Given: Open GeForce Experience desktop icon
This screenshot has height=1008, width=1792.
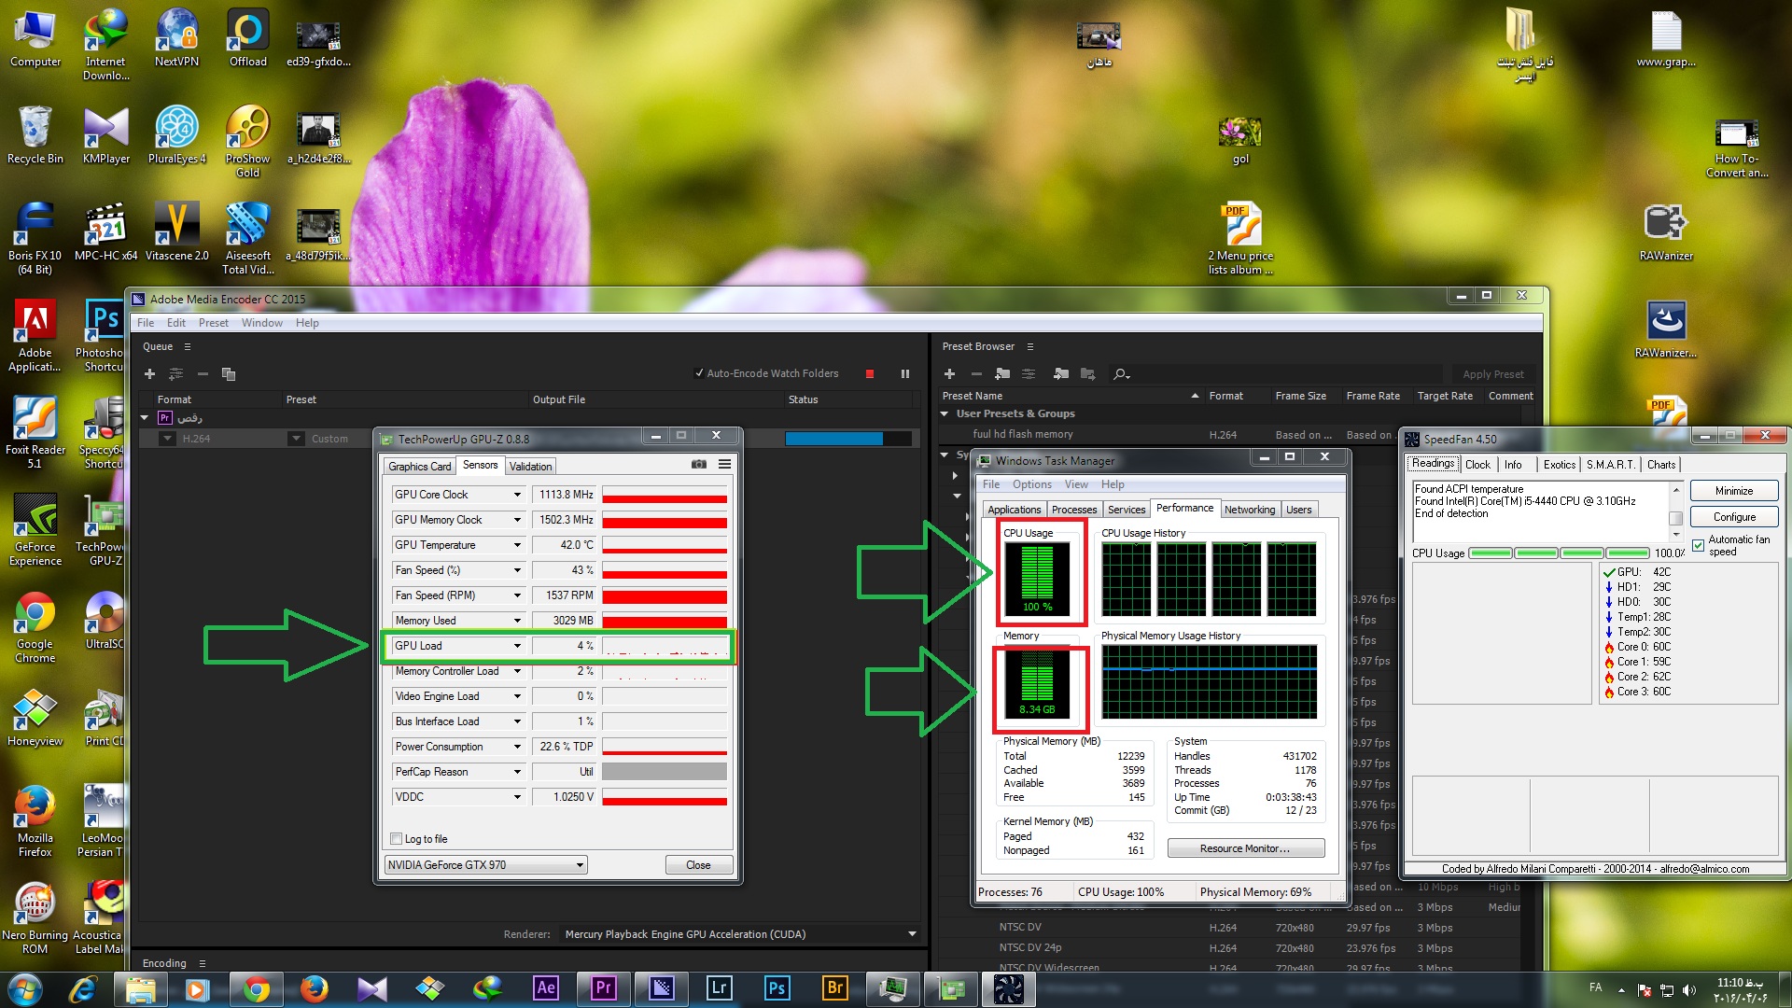Looking at the screenshot, I should [x=35, y=530].
